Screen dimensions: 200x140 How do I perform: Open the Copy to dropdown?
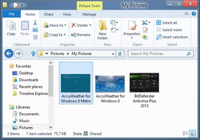click(65, 35)
